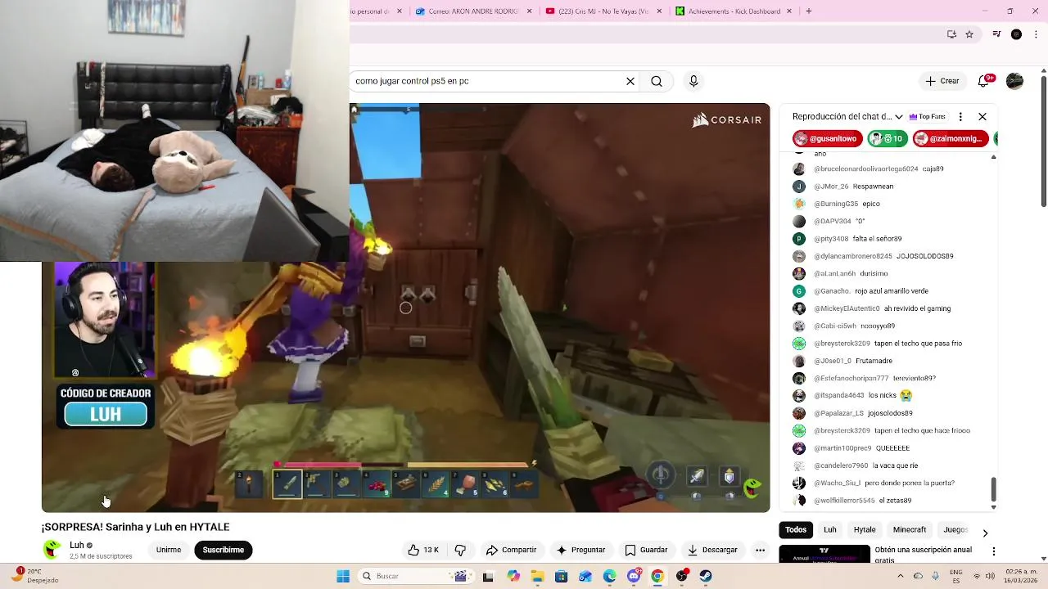Open the Luh channel avatar
This screenshot has width=1048, height=589.
coord(52,550)
